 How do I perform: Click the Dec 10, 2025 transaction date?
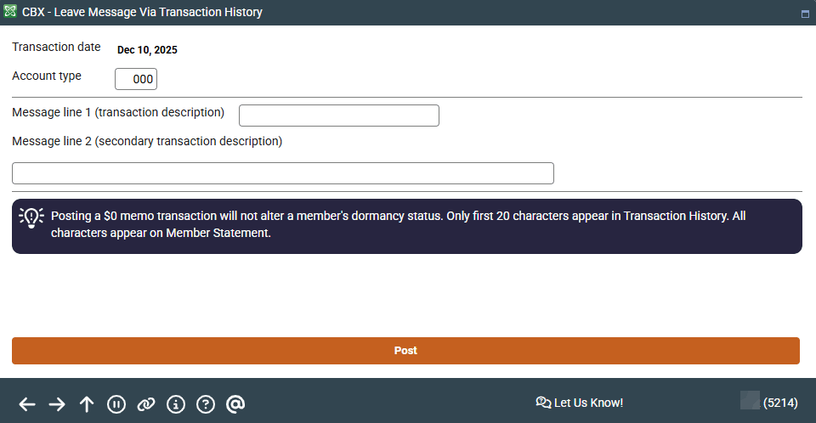(147, 50)
